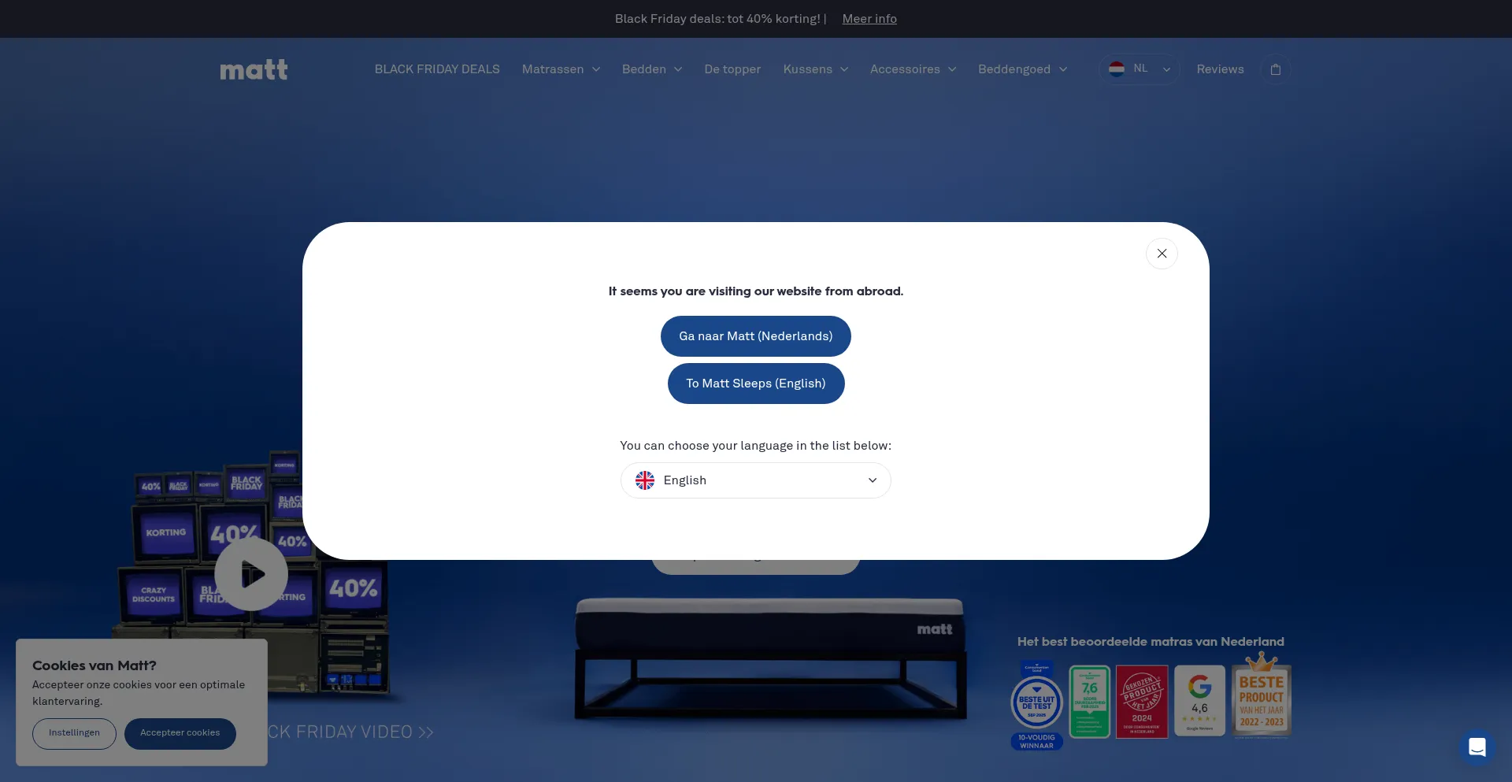1512x782 pixels.
Task: Expand the Beddengoed menu
Action: pyautogui.click(x=1022, y=69)
